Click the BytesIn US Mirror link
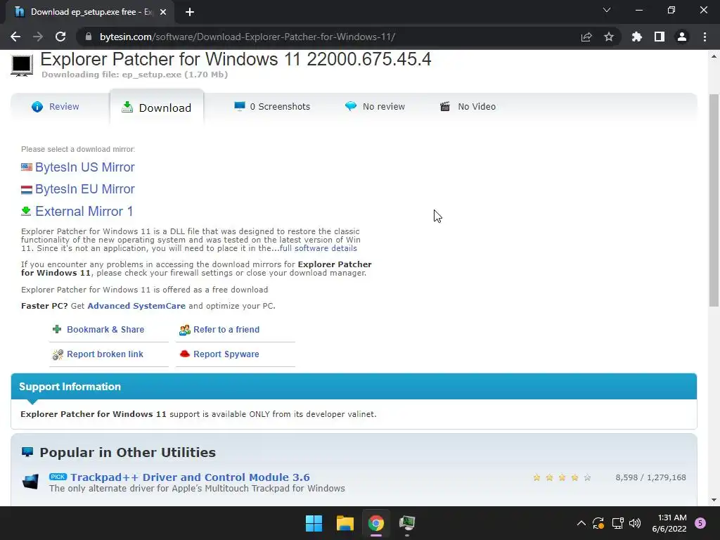The image size is (720, 540). (85, 167)
